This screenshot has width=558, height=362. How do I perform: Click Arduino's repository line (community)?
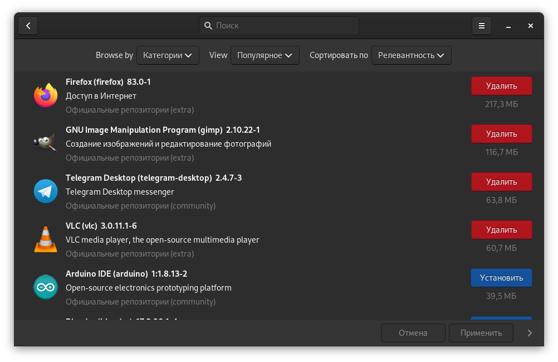[140, 301]
